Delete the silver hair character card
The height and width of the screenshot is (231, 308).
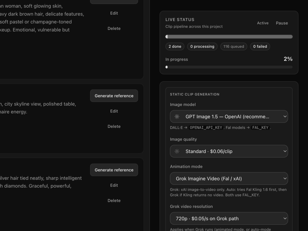point(114,201)
